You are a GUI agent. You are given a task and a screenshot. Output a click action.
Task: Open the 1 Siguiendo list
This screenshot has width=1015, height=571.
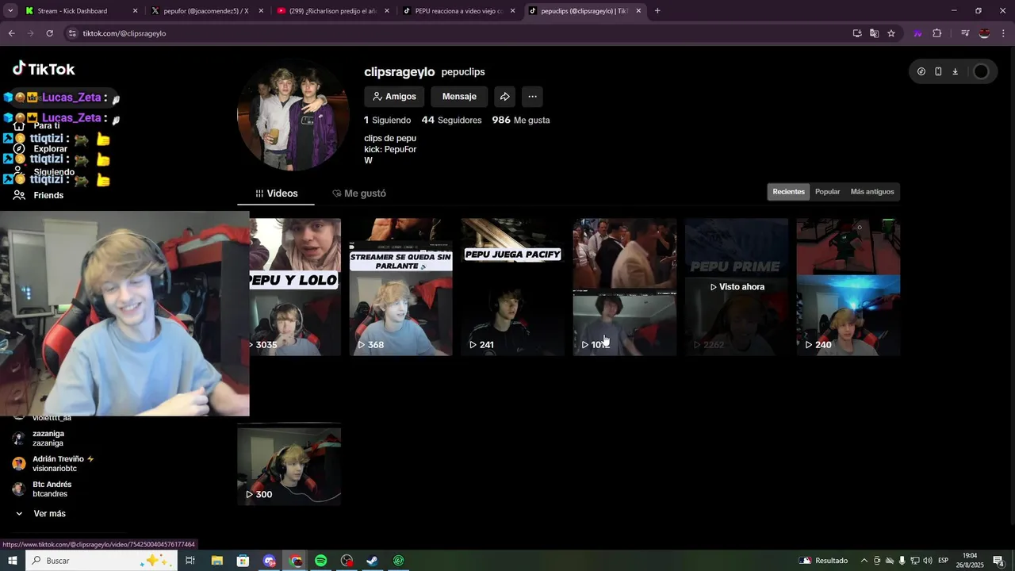pos(387,121)
